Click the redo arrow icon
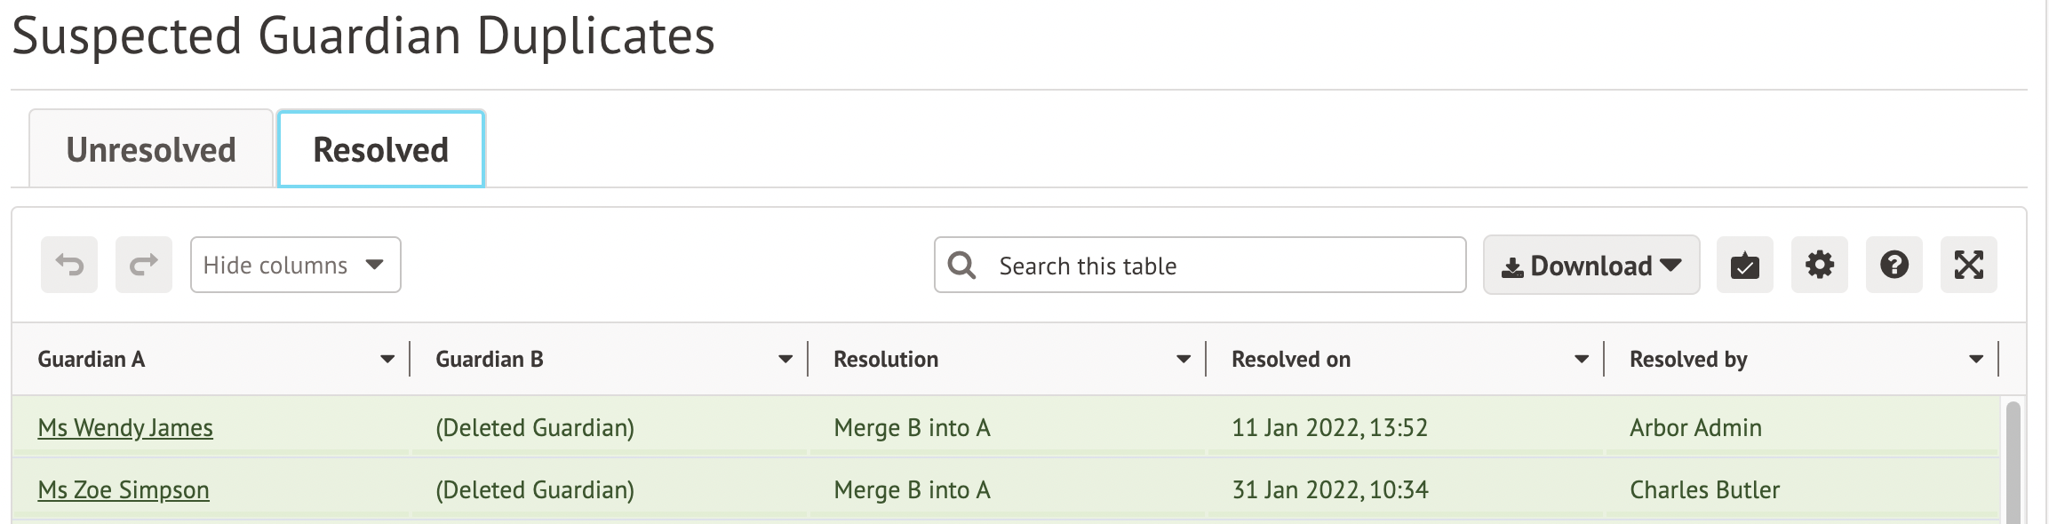This screenshot has width=2049, height=524. [x=144, y=265]
